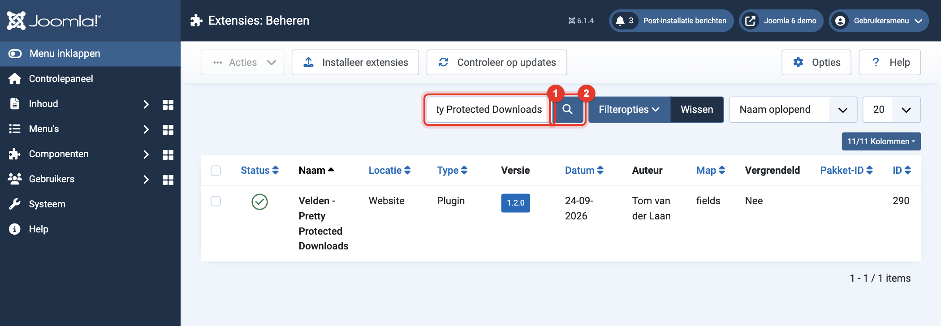Open Componenten sidebar menu
Screen dimensions: 941x326
(x=59, y=154)
